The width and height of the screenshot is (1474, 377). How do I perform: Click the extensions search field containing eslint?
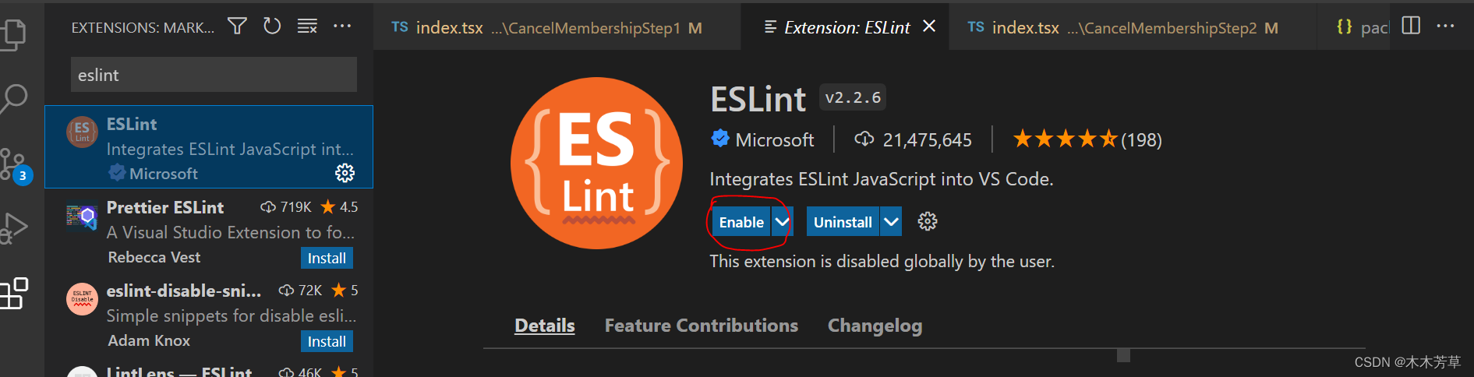coord(214,75)
